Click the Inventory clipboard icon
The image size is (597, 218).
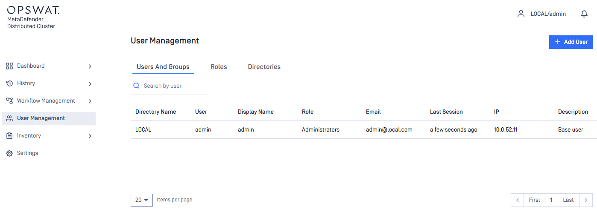[x=9, y=136]
